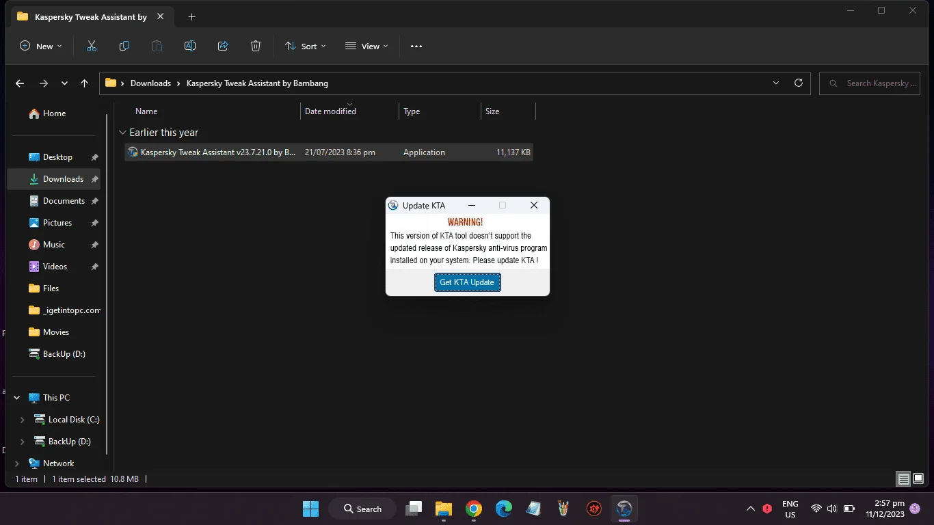934x525 pixels.
Task: Switch to details view in status bar
Action: (903, 479)
